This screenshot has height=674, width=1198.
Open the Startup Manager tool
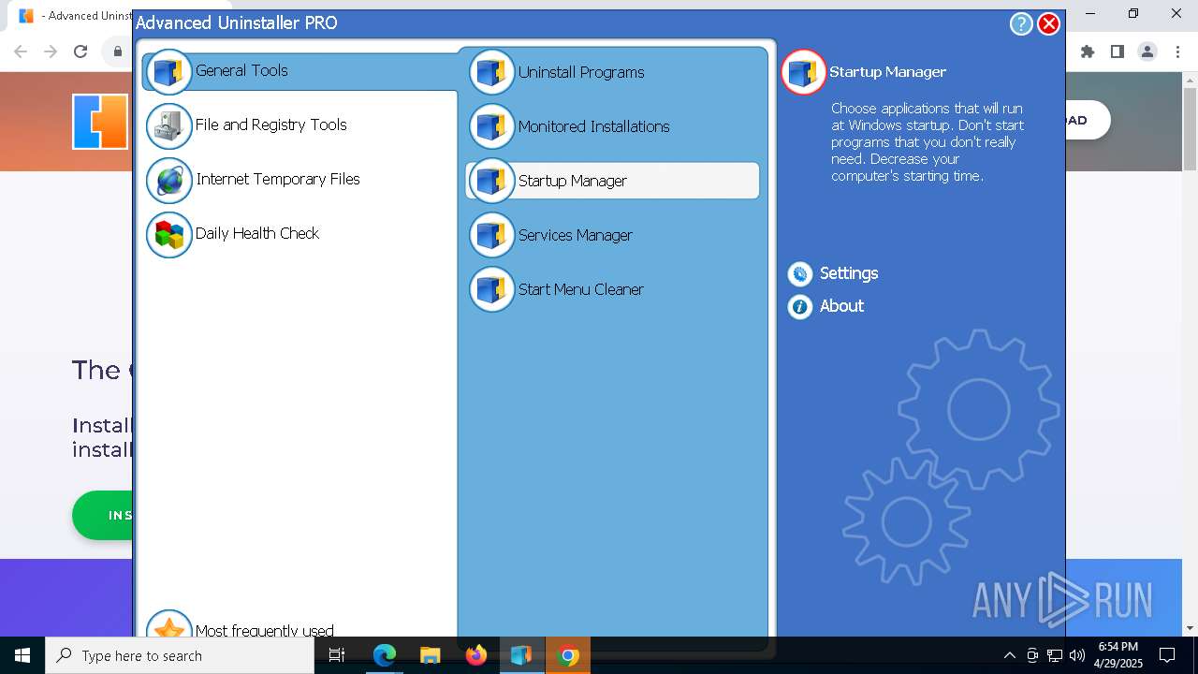[613, 181]
